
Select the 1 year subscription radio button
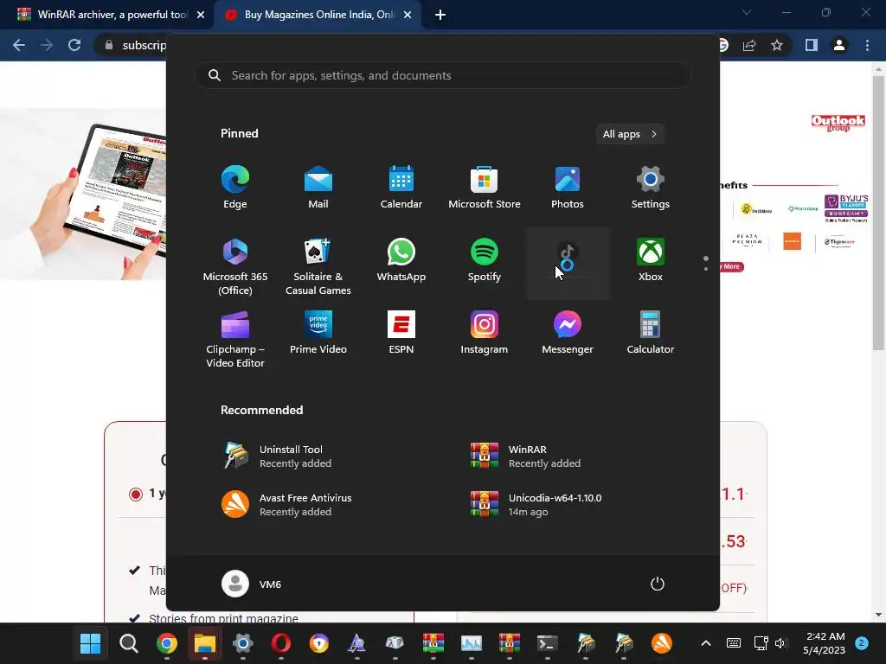(136, 495)
